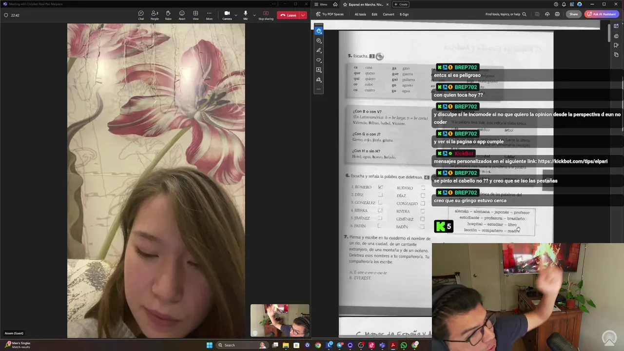Open React emoji options in Teams
This screenshot has height=351, width=624.
pos(182,15)
